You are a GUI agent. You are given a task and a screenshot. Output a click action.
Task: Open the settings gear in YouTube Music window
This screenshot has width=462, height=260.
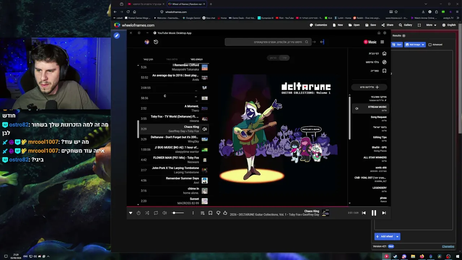[x=384, y=33]
